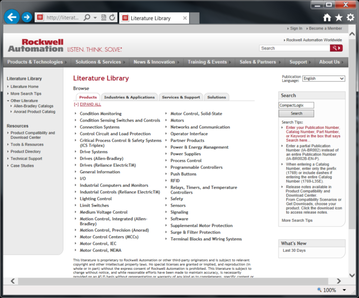This screenshot has width=359, height=298.
Task: Click the vertical scrollbar up arrow
Action: (x=352, y=34)
